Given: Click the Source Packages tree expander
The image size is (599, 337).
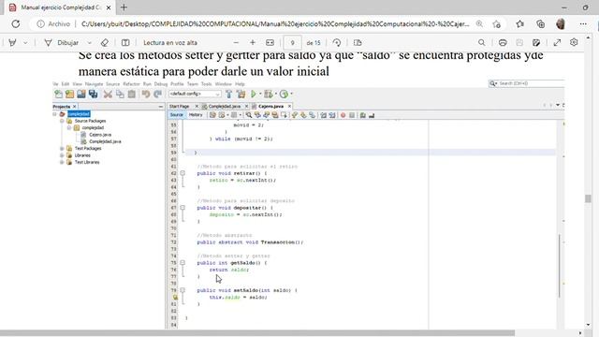Looking at the screenshot, I should [62, 121].
